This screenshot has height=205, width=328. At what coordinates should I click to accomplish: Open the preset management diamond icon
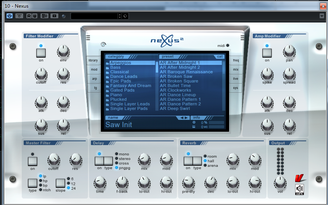click(125, 16)
